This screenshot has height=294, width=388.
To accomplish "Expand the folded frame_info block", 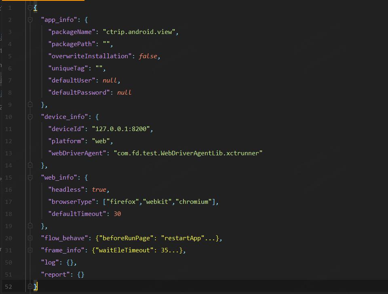I will point(30,250).
